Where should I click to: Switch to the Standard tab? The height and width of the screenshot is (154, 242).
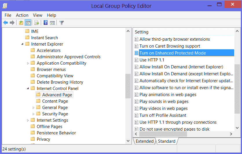167,141
